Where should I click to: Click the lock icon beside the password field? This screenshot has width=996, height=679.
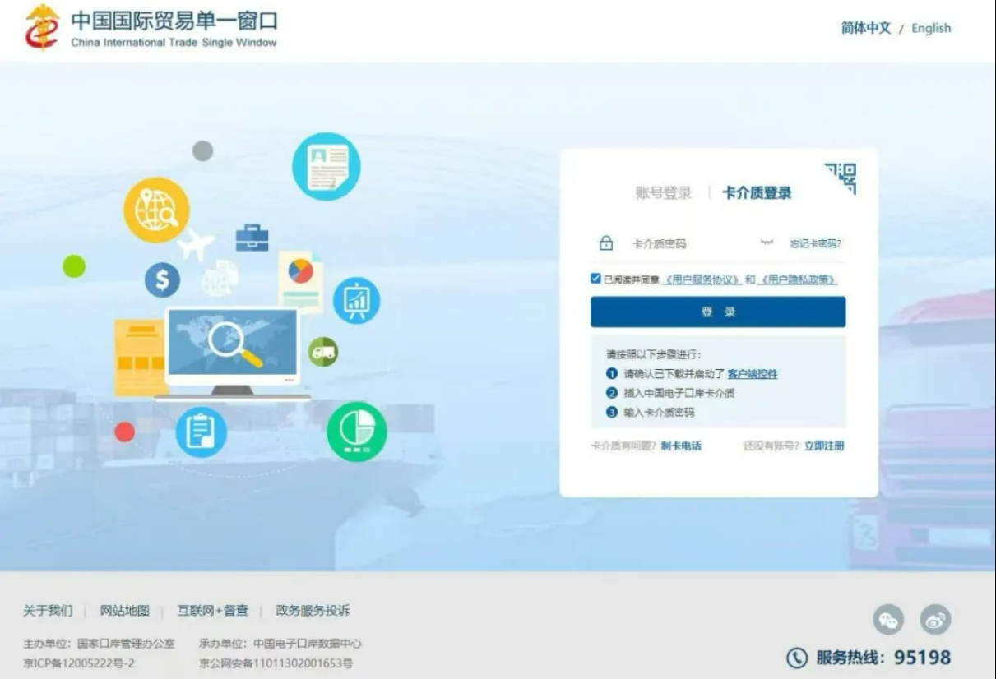pyautogui.click(x=607, y=242)
